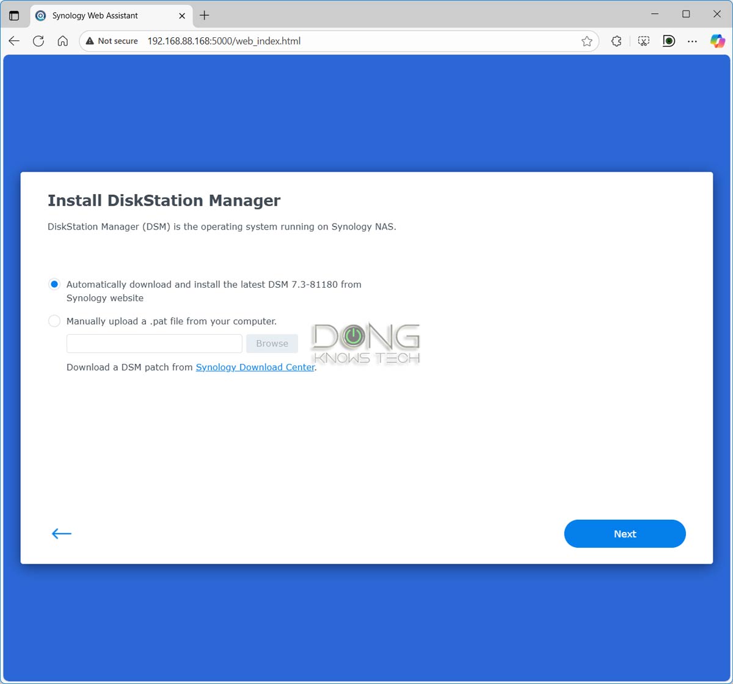This screenshot has width=733, height=684.
Task: Open the tab actions menu
Action: coord(13,15)
